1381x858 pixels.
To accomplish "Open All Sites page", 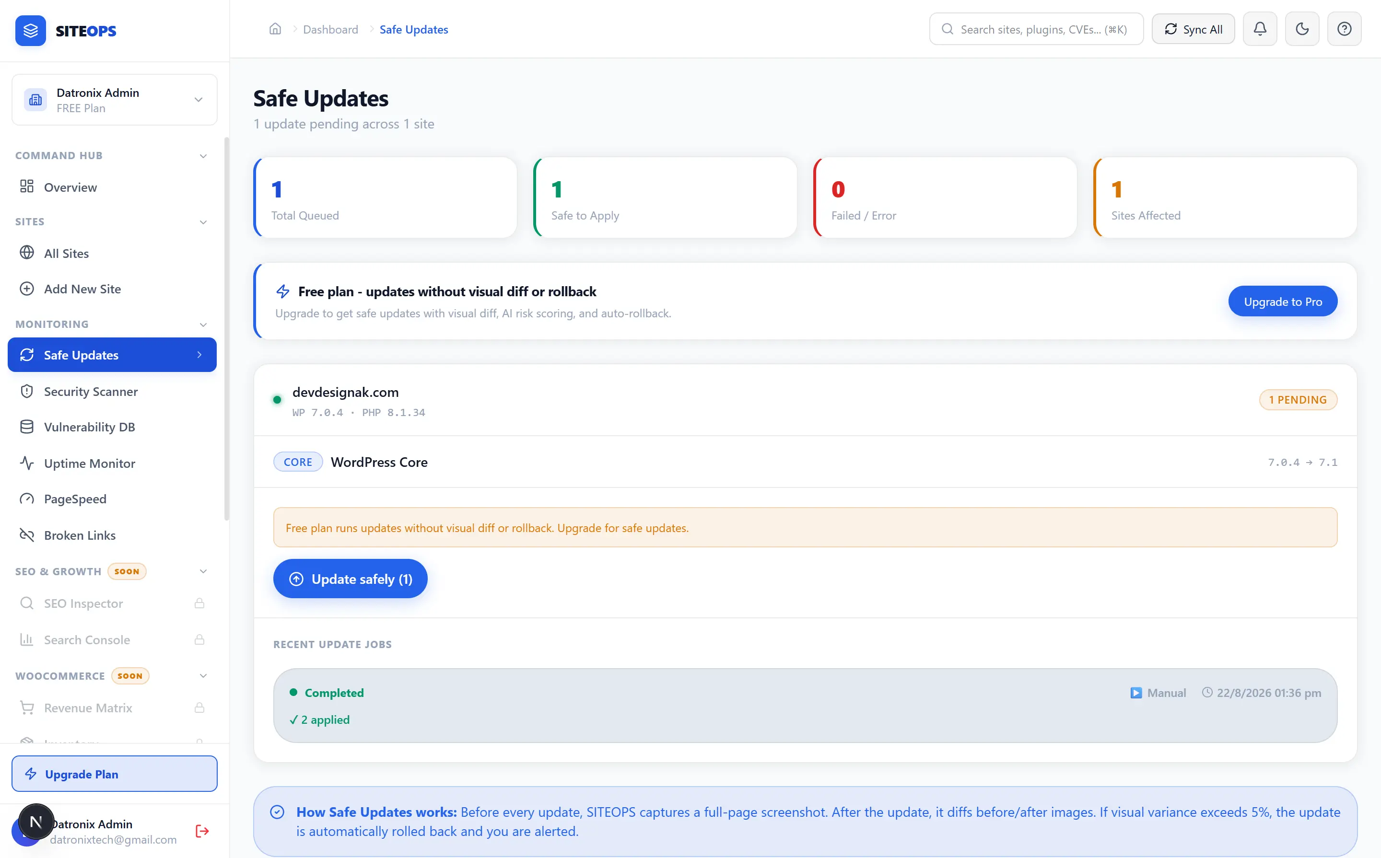I will 112,253.
